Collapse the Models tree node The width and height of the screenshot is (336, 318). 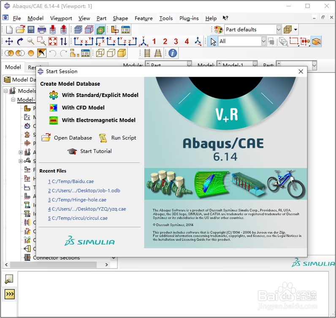(x=6, y=91)
